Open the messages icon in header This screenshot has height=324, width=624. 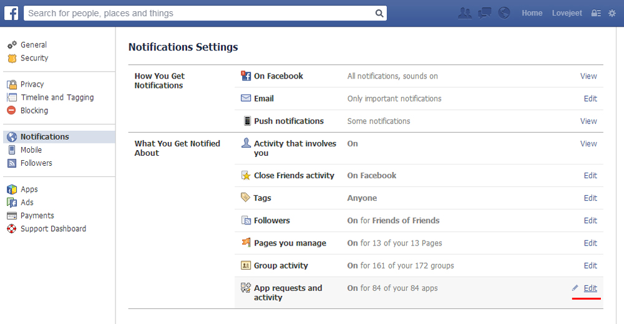pos(484,13)
